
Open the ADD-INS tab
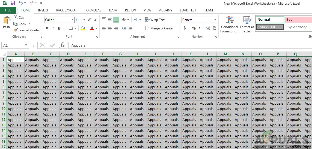165,10
